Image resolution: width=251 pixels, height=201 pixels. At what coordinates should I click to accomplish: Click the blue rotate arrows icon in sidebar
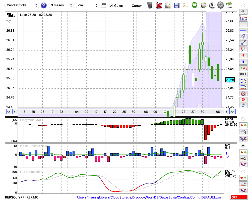tap(243, 105)
